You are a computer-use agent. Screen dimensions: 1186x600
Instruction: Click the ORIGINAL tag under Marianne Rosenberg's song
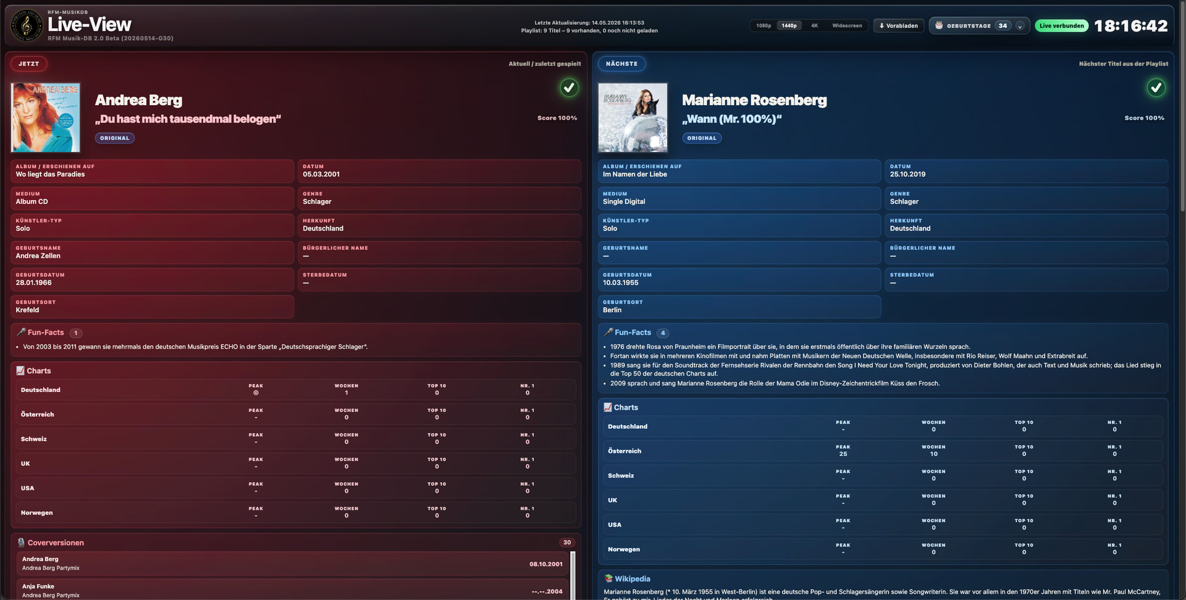pyautogui.click(x=702, y=138)
